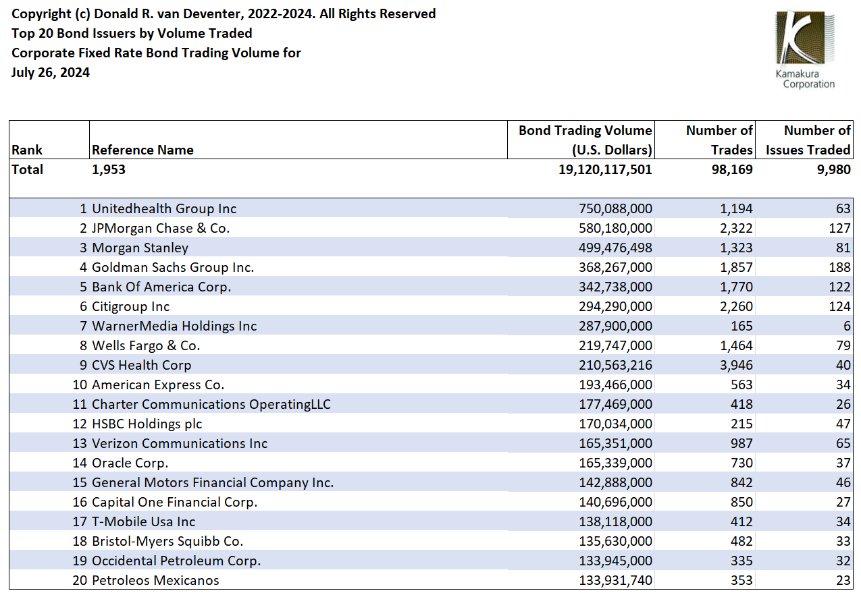This screenshot has width=861, height=595.
Task: Click Oracle volume 165,339,000
Action: (x=616, y=463)
